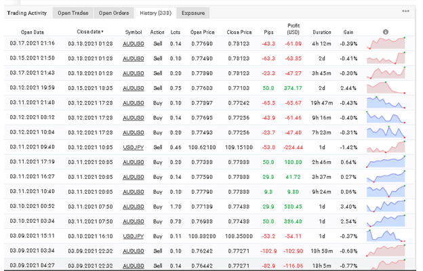Sort by Open Price column header
Screen dimensions: 423x271
202,32
